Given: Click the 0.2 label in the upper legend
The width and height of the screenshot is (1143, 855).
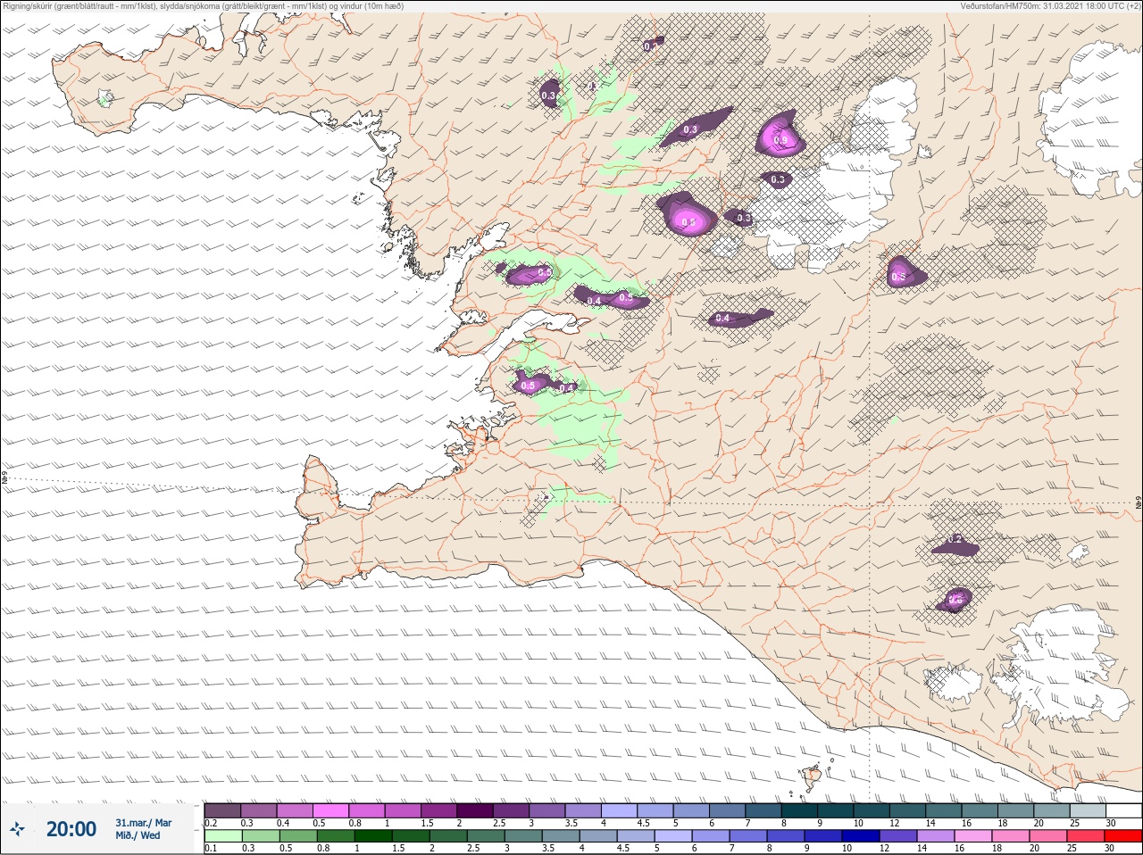Looking at the screenshot, I should tap(211, 823).
